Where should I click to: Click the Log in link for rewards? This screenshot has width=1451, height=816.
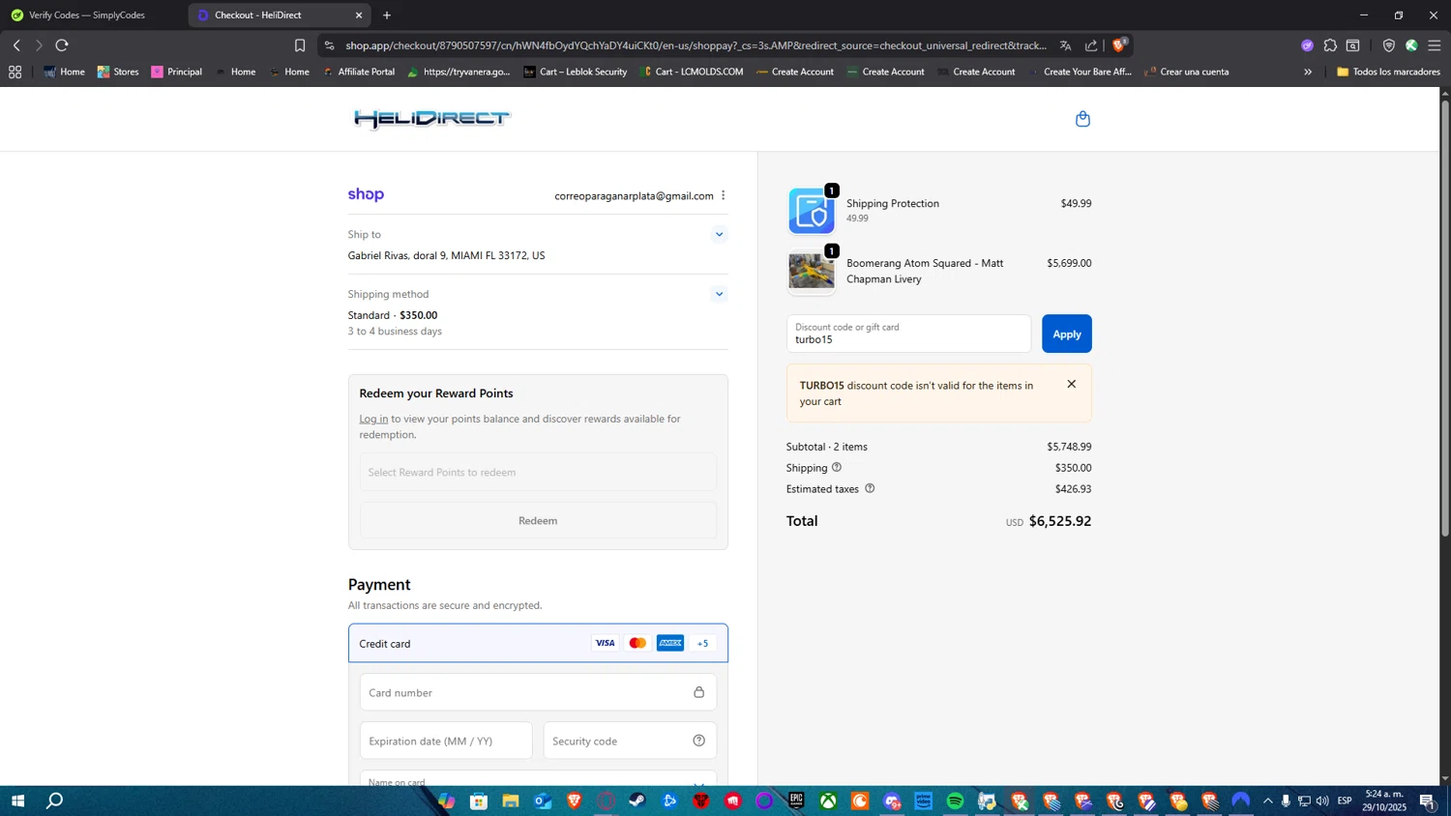coord(373,419)
